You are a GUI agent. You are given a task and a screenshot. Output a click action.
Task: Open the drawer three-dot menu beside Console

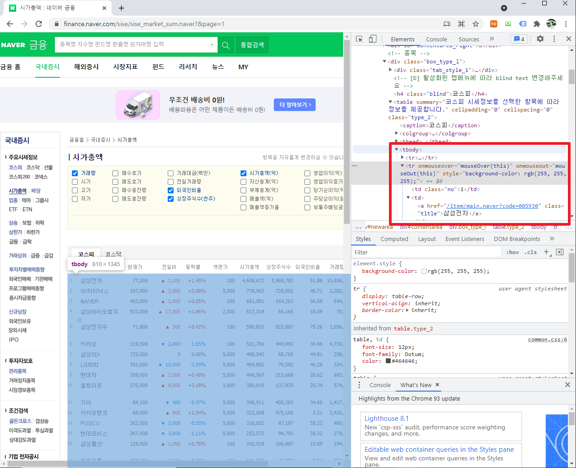click(x=359, y=385)
